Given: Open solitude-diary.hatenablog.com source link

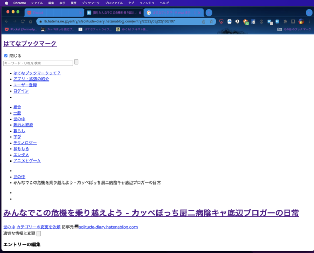Looking at the screenshot, I should pyautogui.click(x=108, y=227).
